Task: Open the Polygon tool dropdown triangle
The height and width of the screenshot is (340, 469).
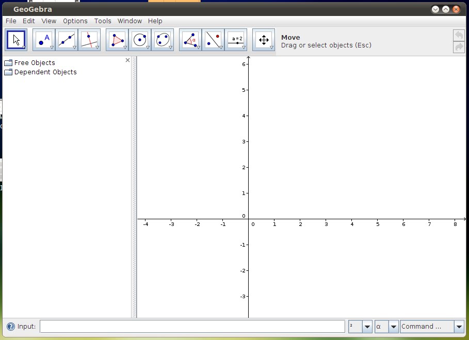Action: (x=125, y=47)
